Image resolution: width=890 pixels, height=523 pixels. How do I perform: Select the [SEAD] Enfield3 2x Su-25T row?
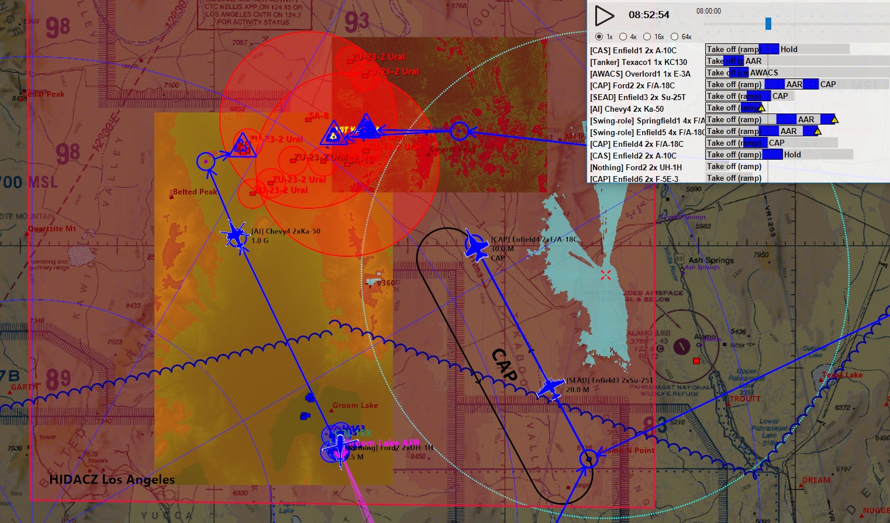(637, 97)
